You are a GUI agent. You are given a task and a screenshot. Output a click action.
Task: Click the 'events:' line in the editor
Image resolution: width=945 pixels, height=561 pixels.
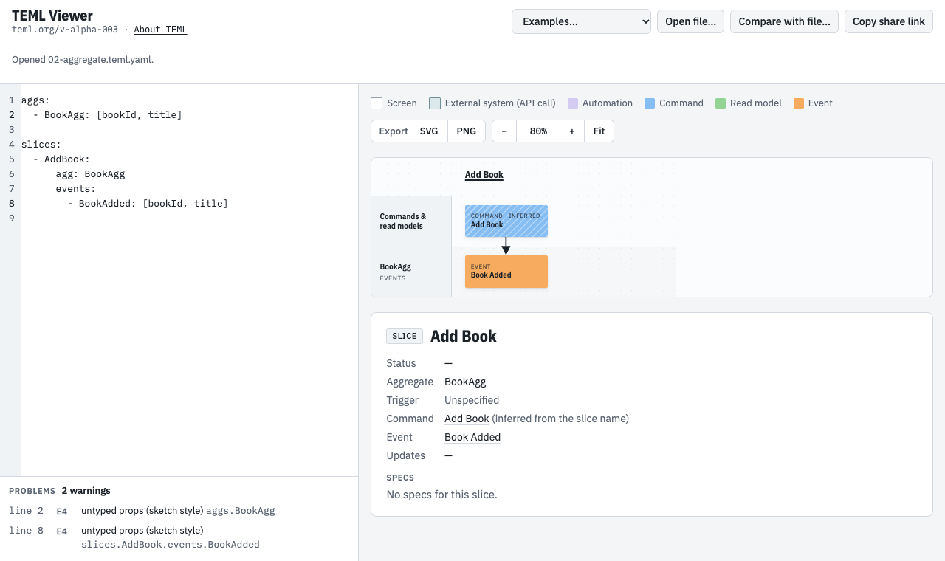(x=190, y=189)
